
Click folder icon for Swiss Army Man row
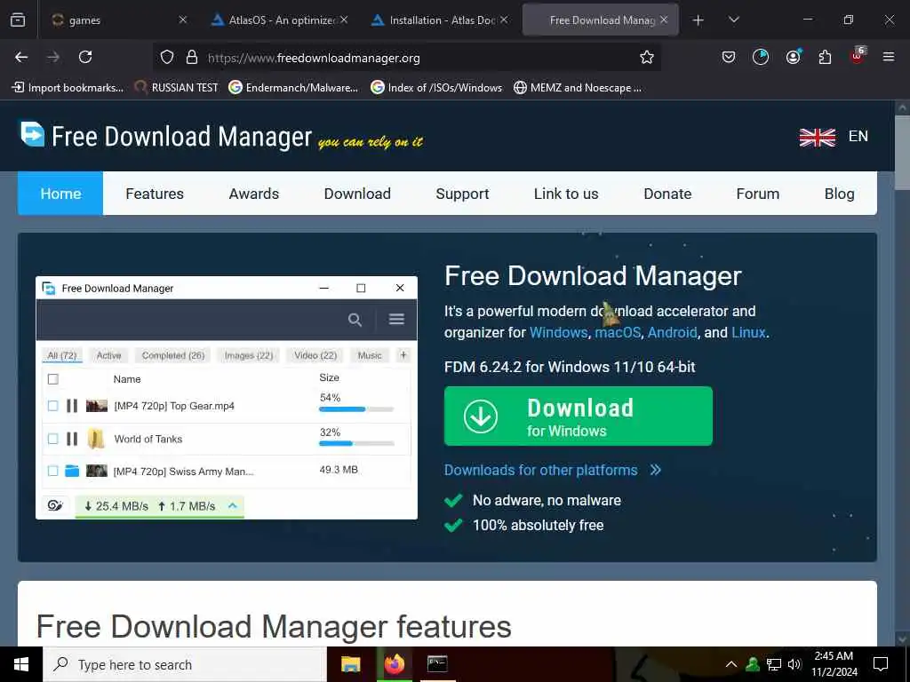[x=72, y=471]
